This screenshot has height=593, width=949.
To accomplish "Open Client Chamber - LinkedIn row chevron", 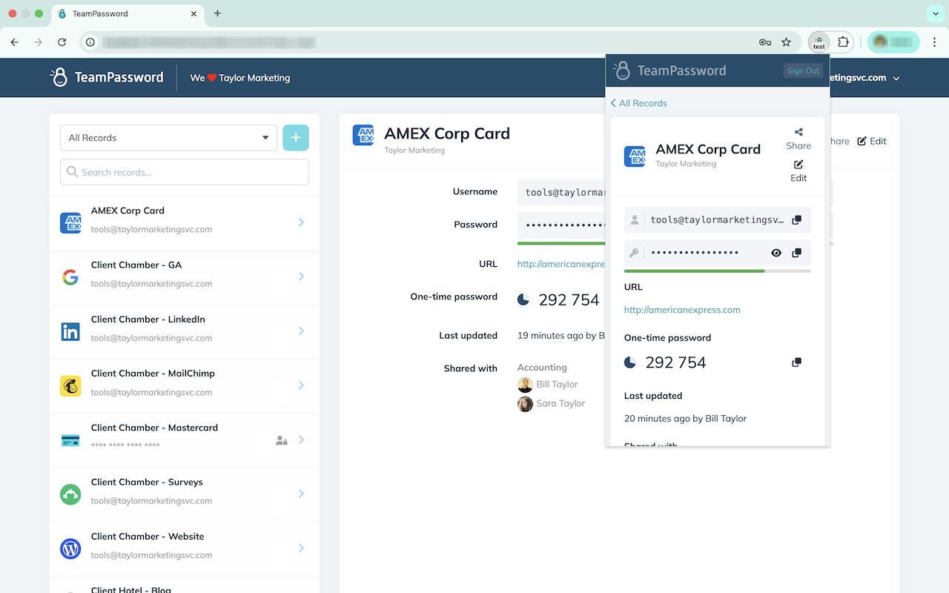I will 301,331.
